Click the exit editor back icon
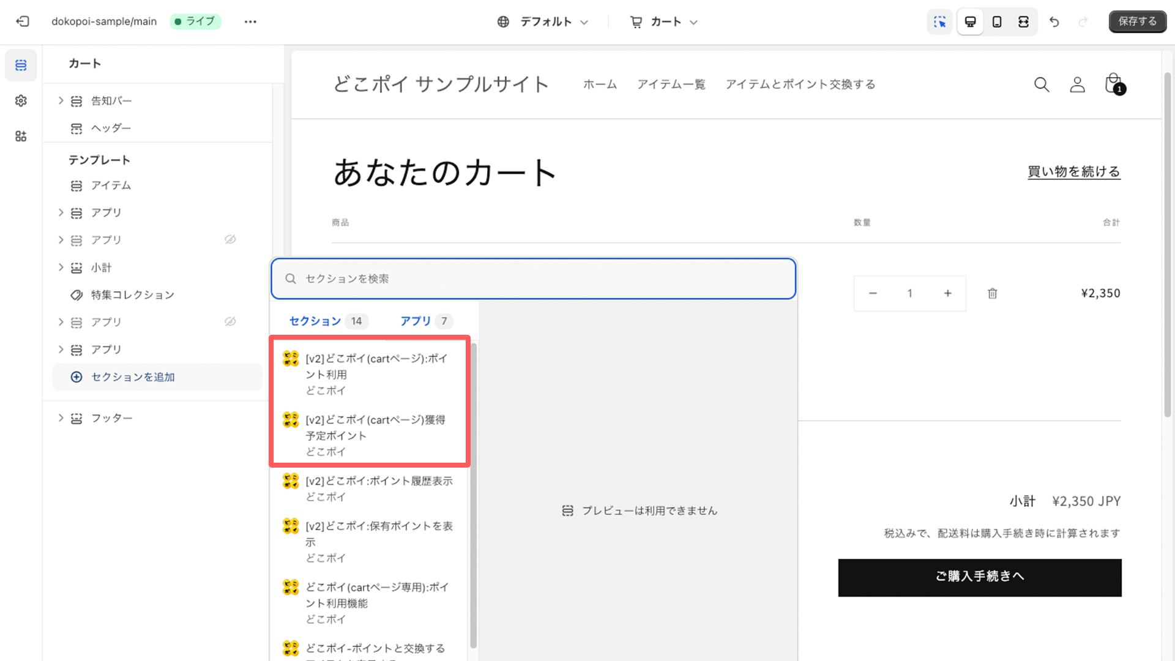The height and width of the screenshot is (661, 1175). click(x=23, y=21)
